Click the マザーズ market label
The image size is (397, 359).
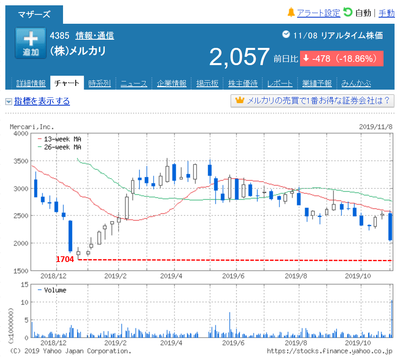34,14
